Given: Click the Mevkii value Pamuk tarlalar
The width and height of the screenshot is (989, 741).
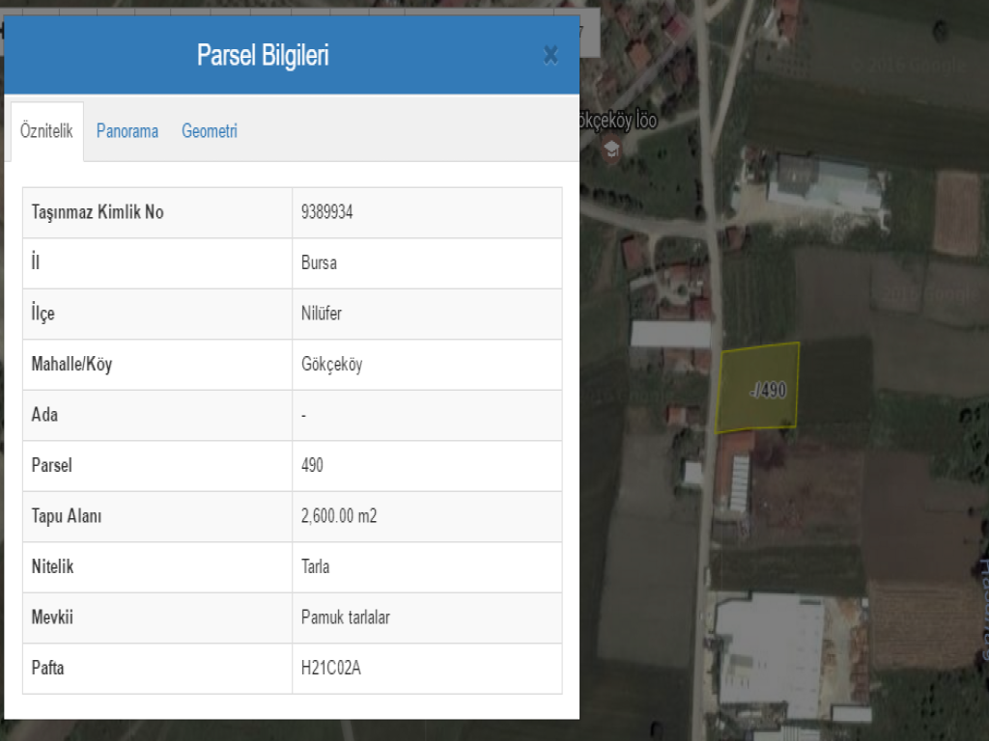Looking at the screenshot, I should tap(346, 617).
